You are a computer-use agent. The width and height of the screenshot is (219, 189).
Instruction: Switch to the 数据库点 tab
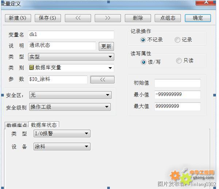[x=17, y=125]
